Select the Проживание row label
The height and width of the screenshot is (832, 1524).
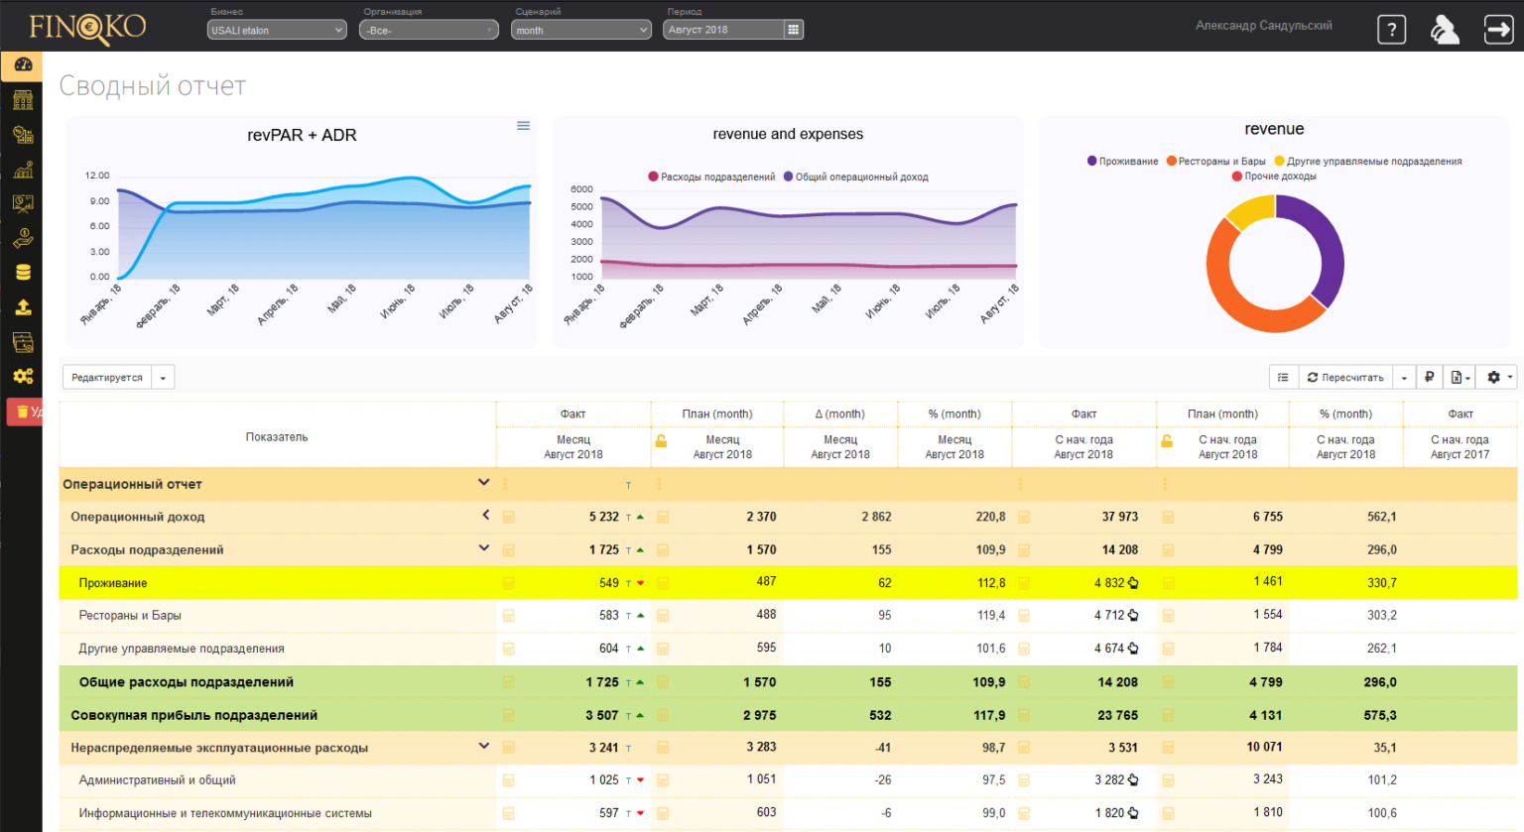[x=113, y=583]
